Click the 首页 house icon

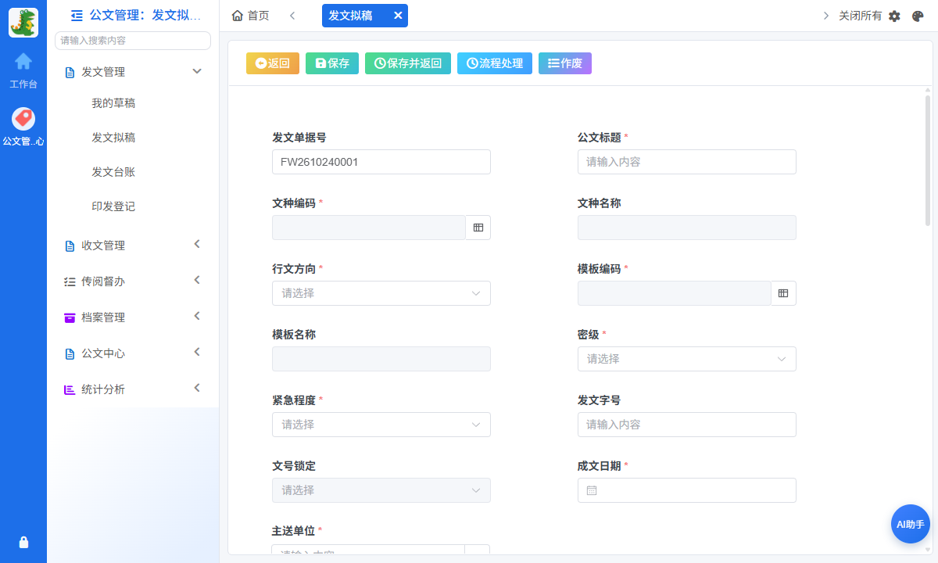(238, 16)
